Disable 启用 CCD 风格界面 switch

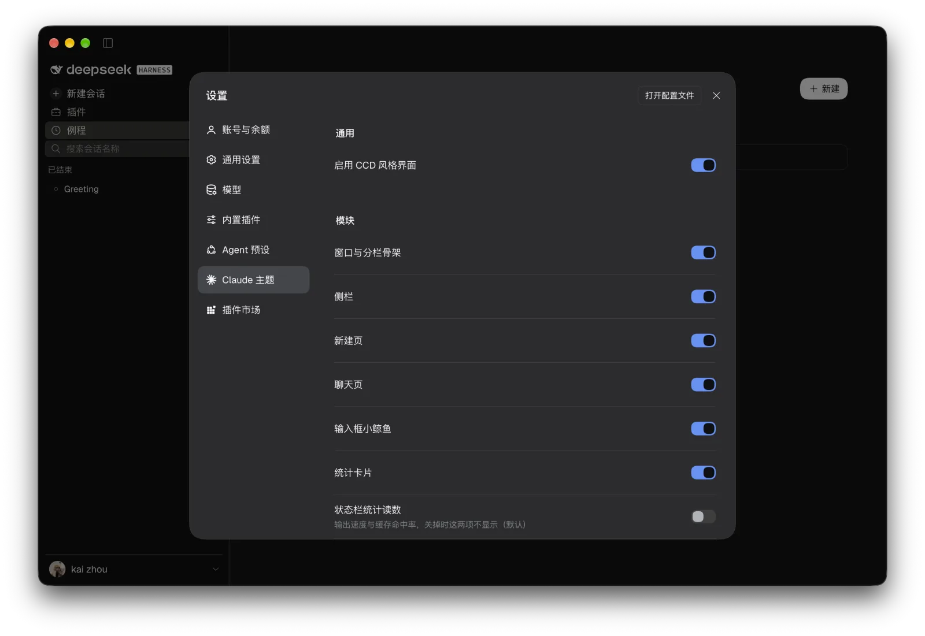pyautogui.click(x=703, y=165)
